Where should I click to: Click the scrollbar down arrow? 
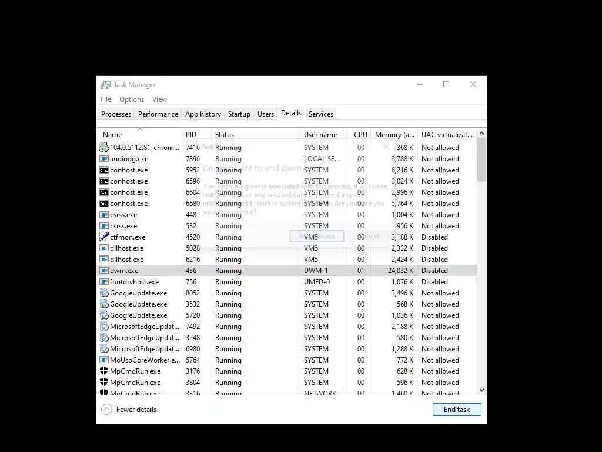click(482, 390)
